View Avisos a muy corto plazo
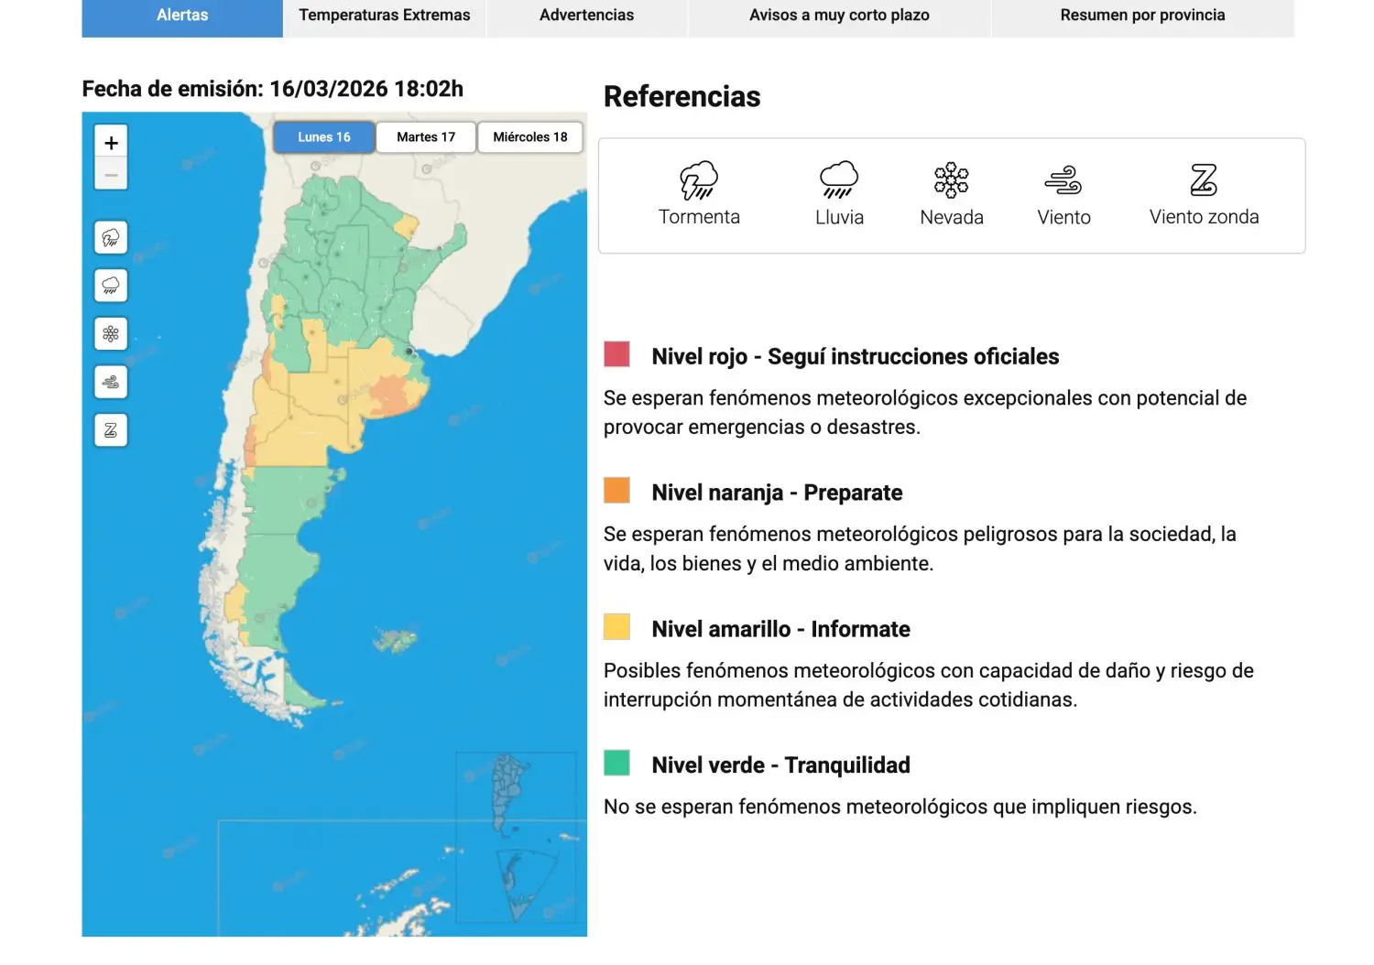The height and width of the screenshot is (965, 1374). (x=839, y=16)
